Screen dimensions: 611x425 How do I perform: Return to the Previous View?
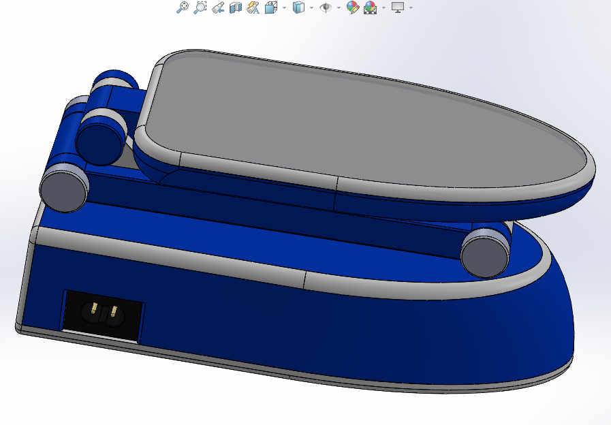(218, 7)
